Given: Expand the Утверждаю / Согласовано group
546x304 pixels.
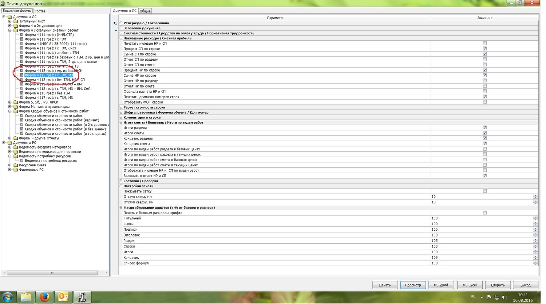Looking at the screenshot, I should pos(121,23).
